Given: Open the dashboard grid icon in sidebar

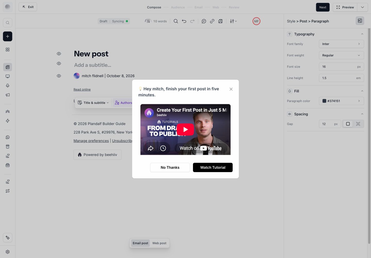Looking at the screenshot, I should 7,50.
